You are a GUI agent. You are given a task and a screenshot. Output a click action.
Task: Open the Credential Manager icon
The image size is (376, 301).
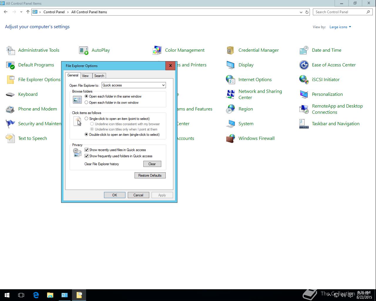pyautogui.click(x=231, y=50)
